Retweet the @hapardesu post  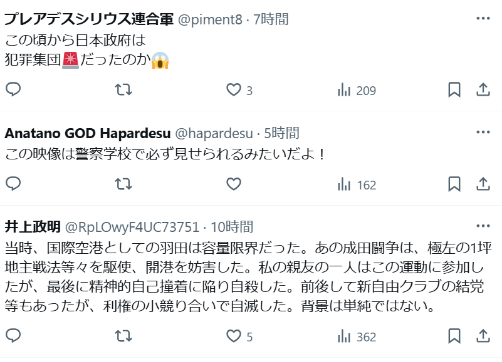coord(123,184)
